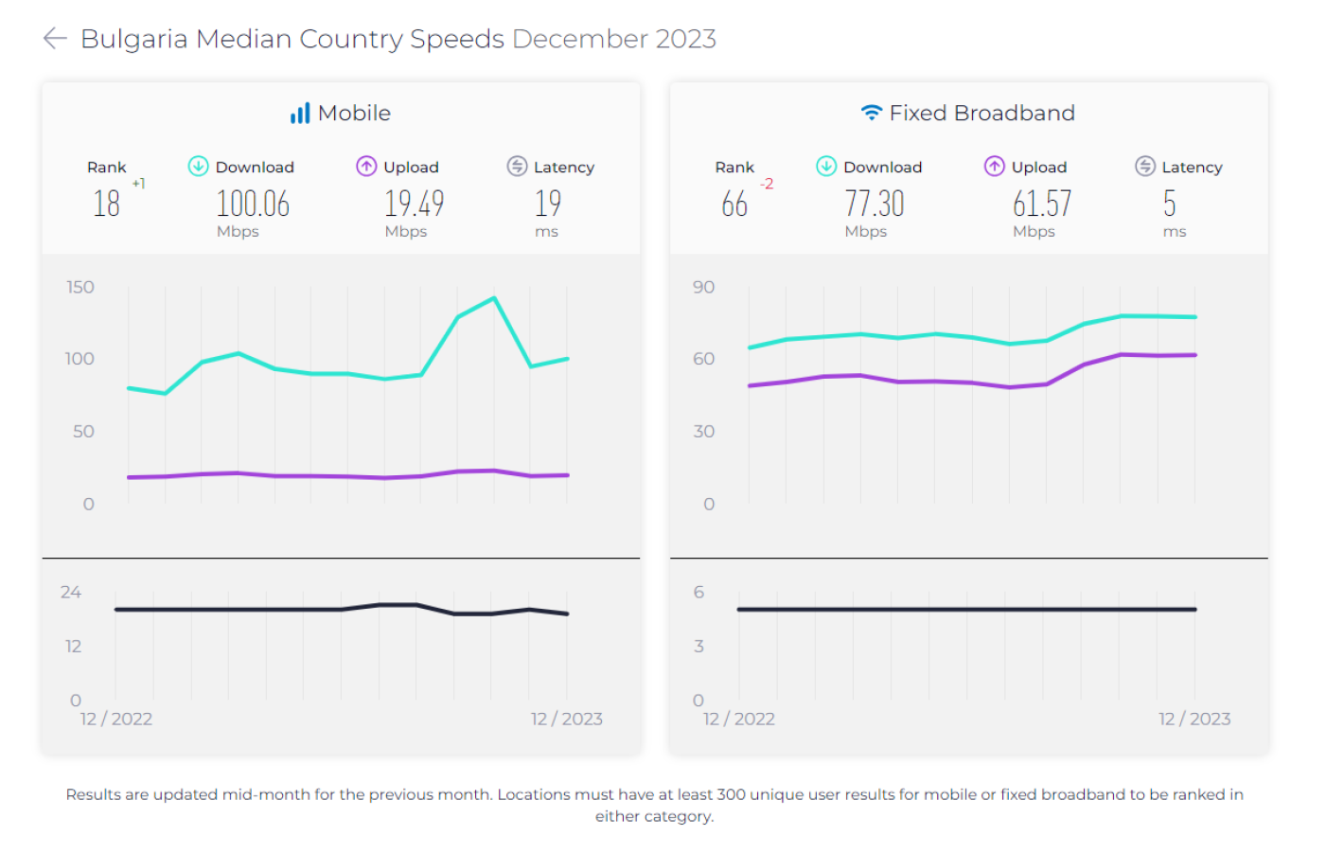Viewport: 1344px width, 854px height.
Task: Click the Mobile chart 12 / 2023 label
Action: click(x=567, y=719)
